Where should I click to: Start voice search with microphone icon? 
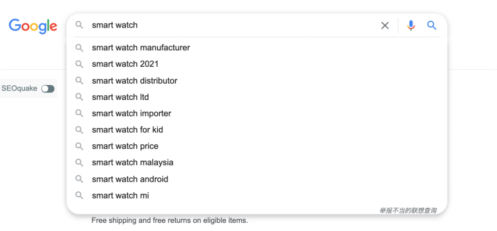coord(411,25)
